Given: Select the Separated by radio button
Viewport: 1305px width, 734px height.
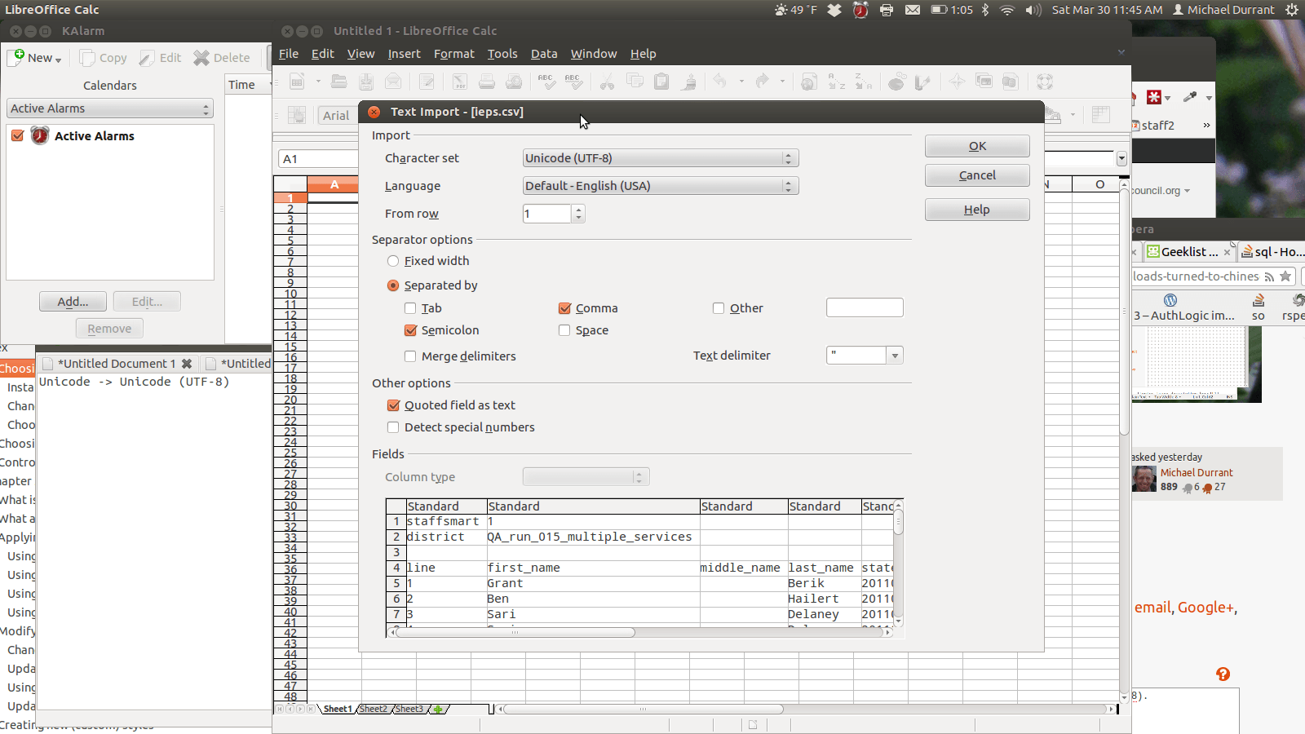Looking at the screenshot, I should (393, 285).
